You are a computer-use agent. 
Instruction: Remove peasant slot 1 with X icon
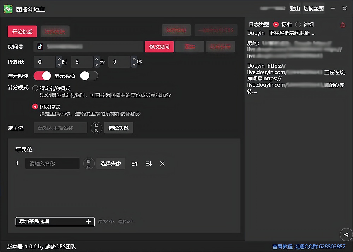pos(162,163)
